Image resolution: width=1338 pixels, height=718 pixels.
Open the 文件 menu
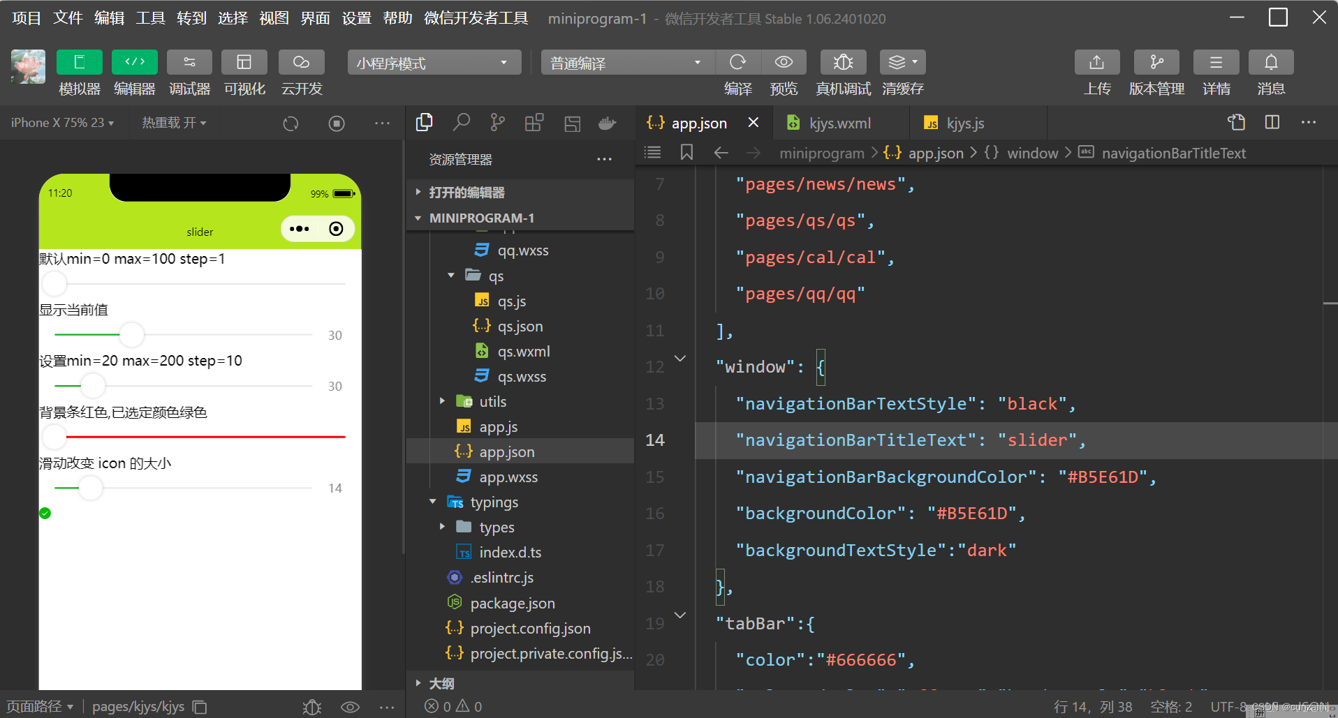pos(68,18)
